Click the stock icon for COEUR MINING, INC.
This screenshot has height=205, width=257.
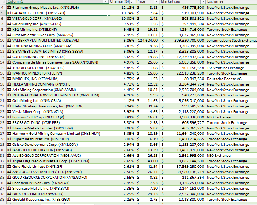(9, 57)
